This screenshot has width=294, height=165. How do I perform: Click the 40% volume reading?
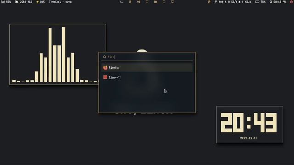pos(42,2)
